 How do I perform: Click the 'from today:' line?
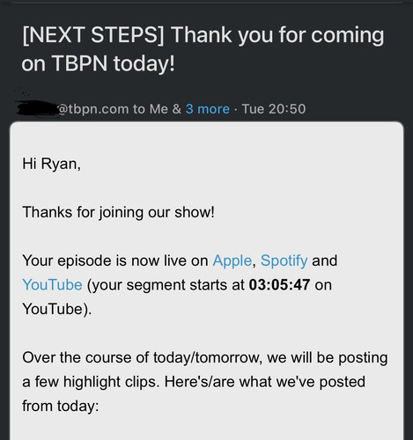point(61,406)
